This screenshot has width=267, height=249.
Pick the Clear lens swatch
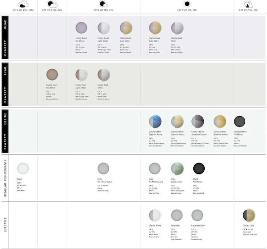pyautogui.click(x=23, y=168)
